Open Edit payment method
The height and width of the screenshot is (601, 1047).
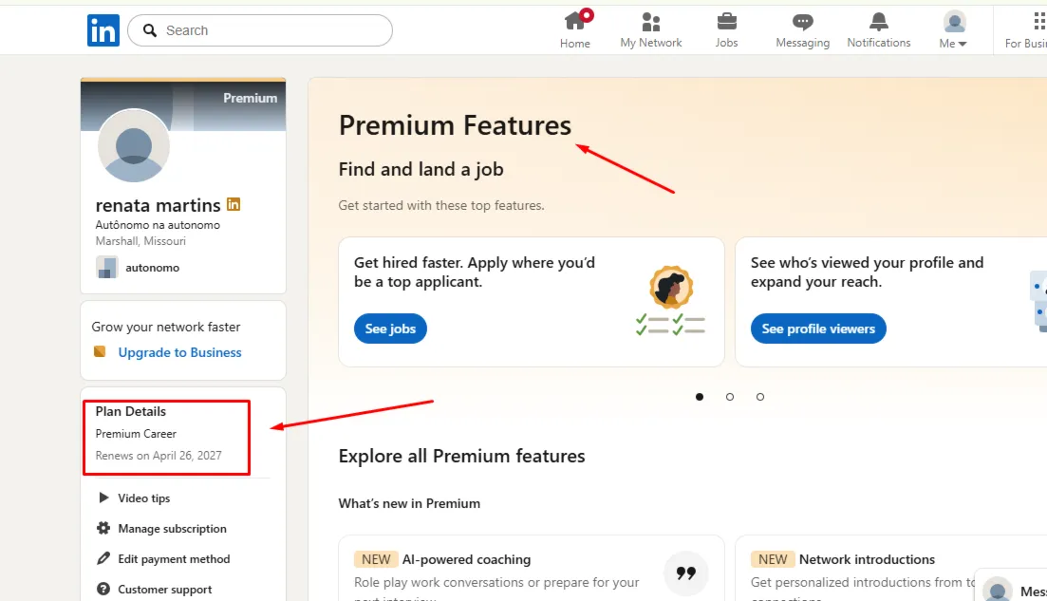point(174,559)
